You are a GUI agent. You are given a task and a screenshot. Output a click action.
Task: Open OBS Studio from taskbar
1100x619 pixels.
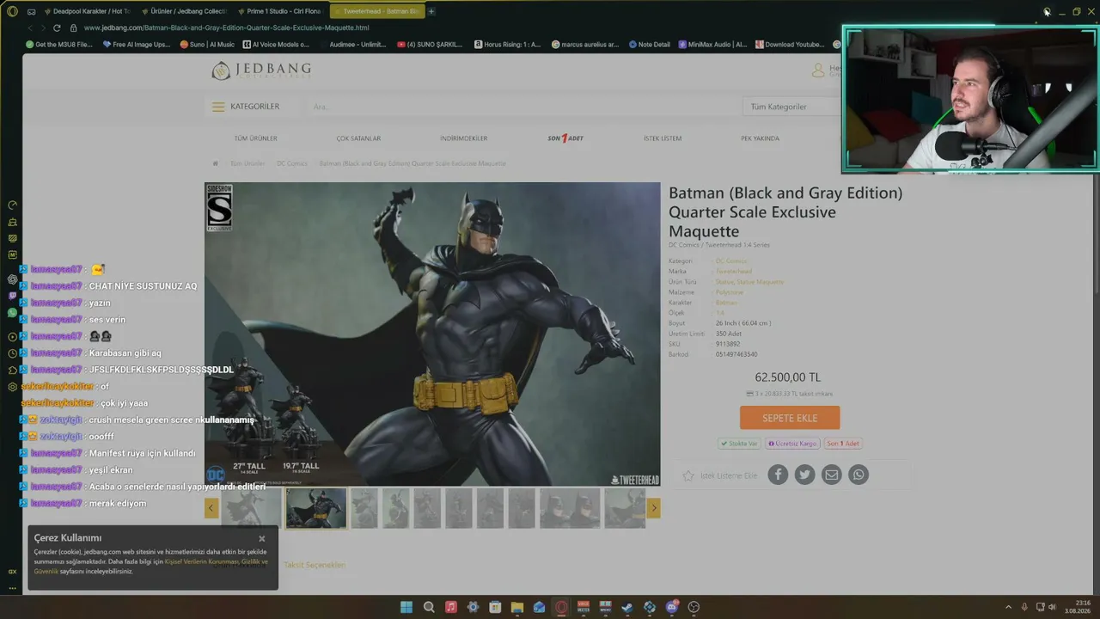(x=694, y=607)
